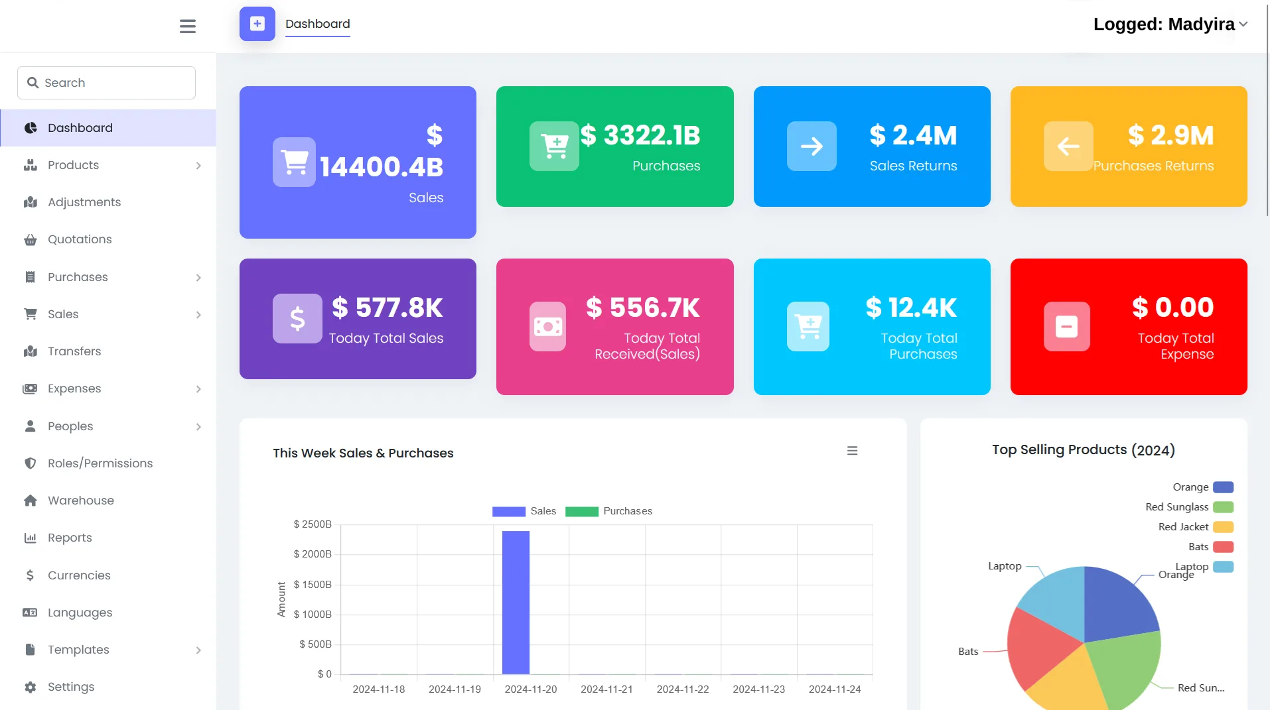Expand the Expenses submenu chevron
Screen dimensions: 1270x710
coord(198,389)
